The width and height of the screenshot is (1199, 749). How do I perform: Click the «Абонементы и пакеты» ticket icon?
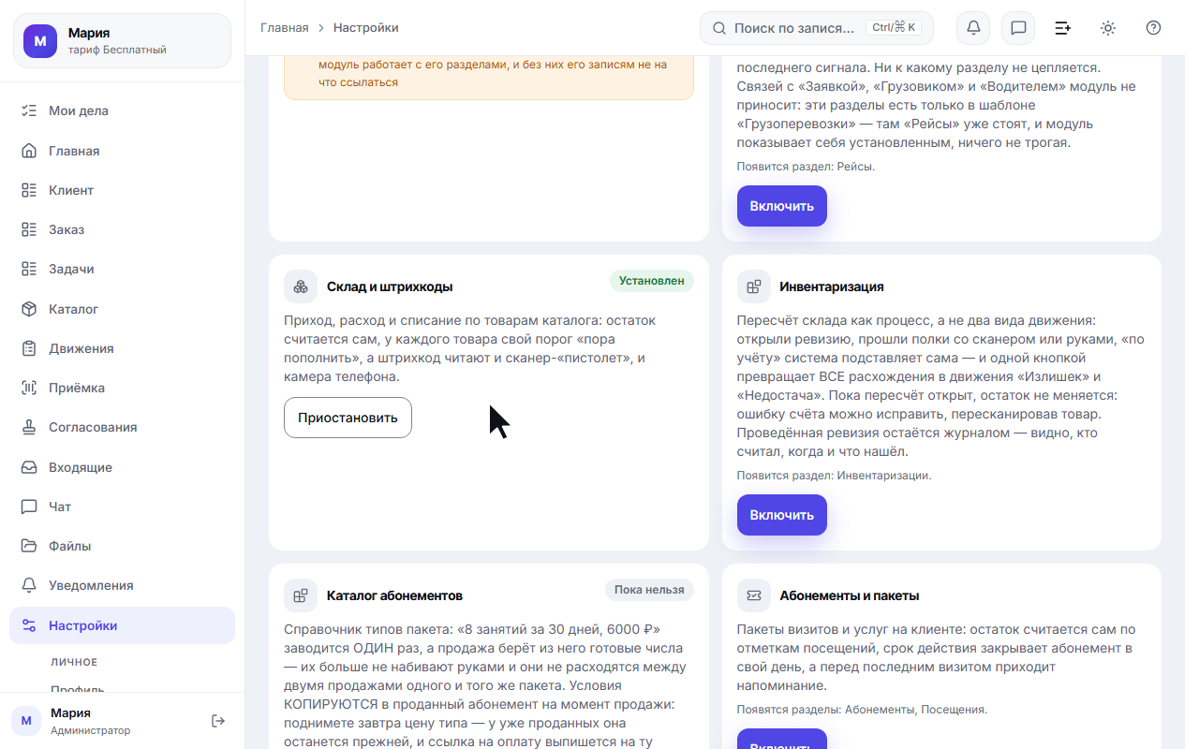(x=754, y=595)
